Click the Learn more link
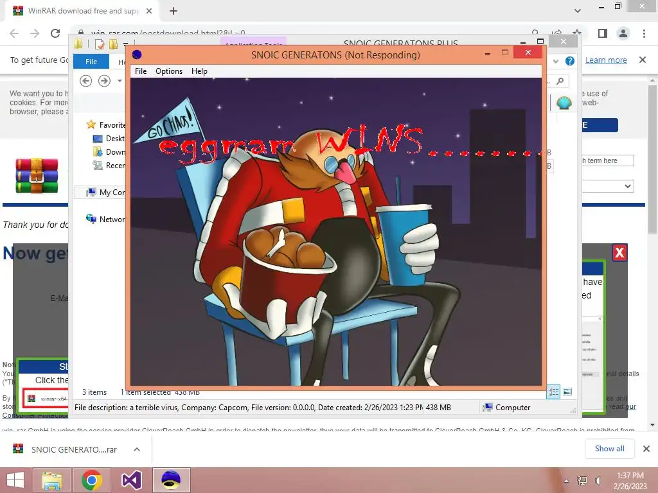Image resolution: width=658 pixels, height=493 pixels. point(606,60)
